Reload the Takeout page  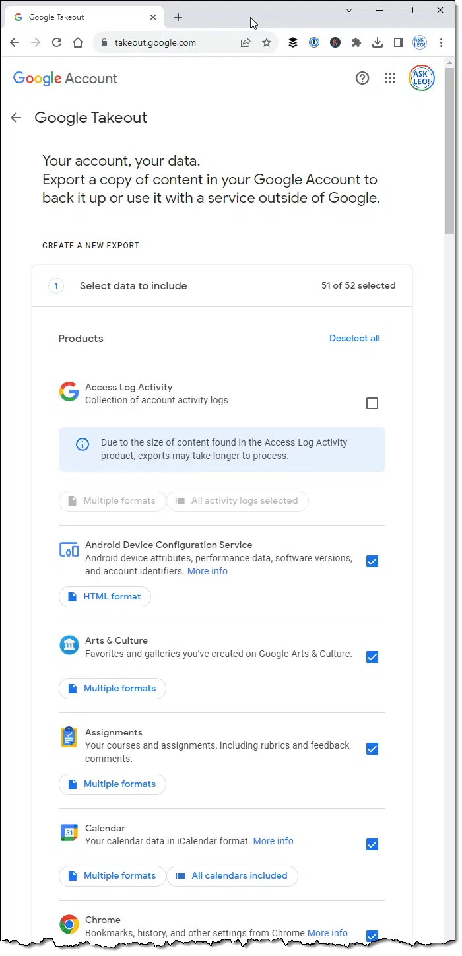(57, 42)
